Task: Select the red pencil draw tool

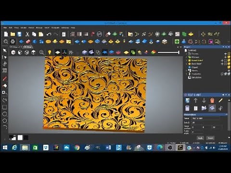Action: click(5, 78)
